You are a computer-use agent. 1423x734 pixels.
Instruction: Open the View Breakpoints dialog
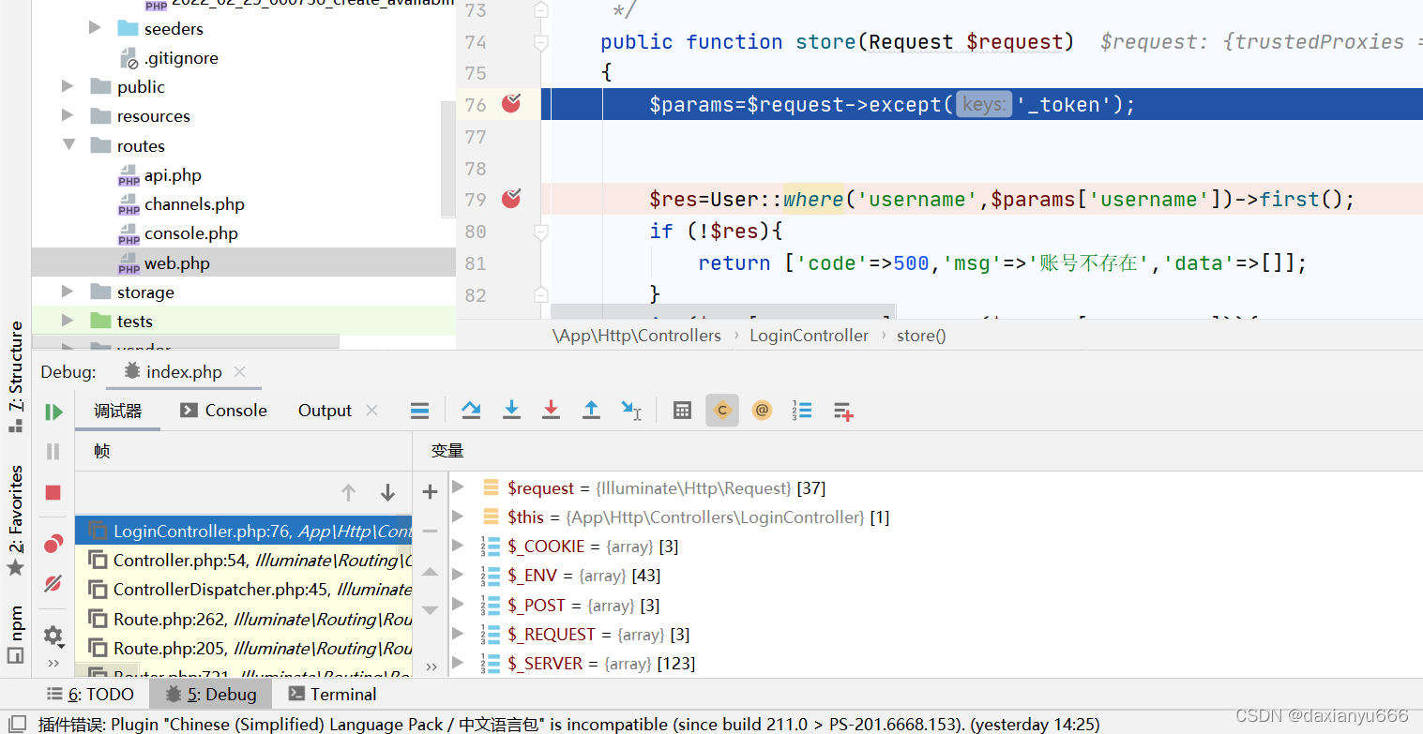(x=53, y=544)
